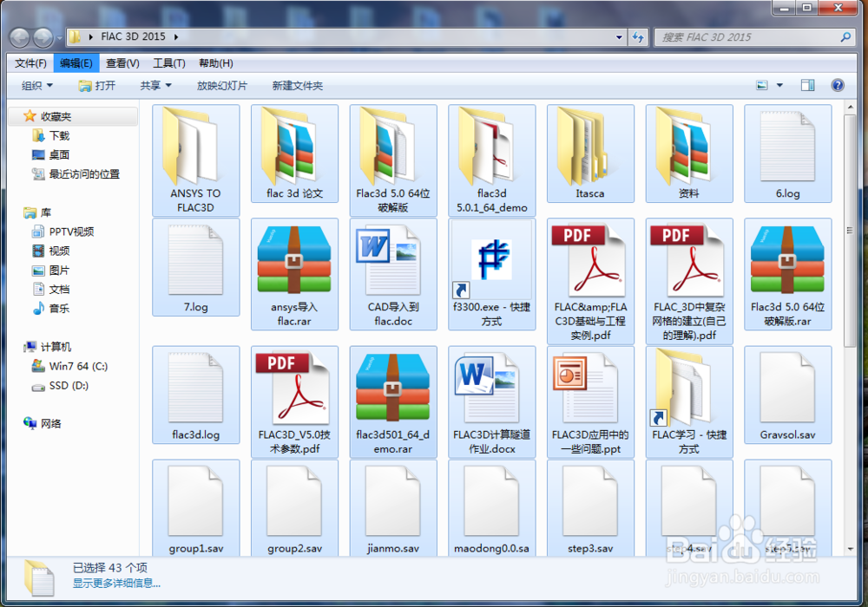Select the group2.sav file

click(294, 508)
